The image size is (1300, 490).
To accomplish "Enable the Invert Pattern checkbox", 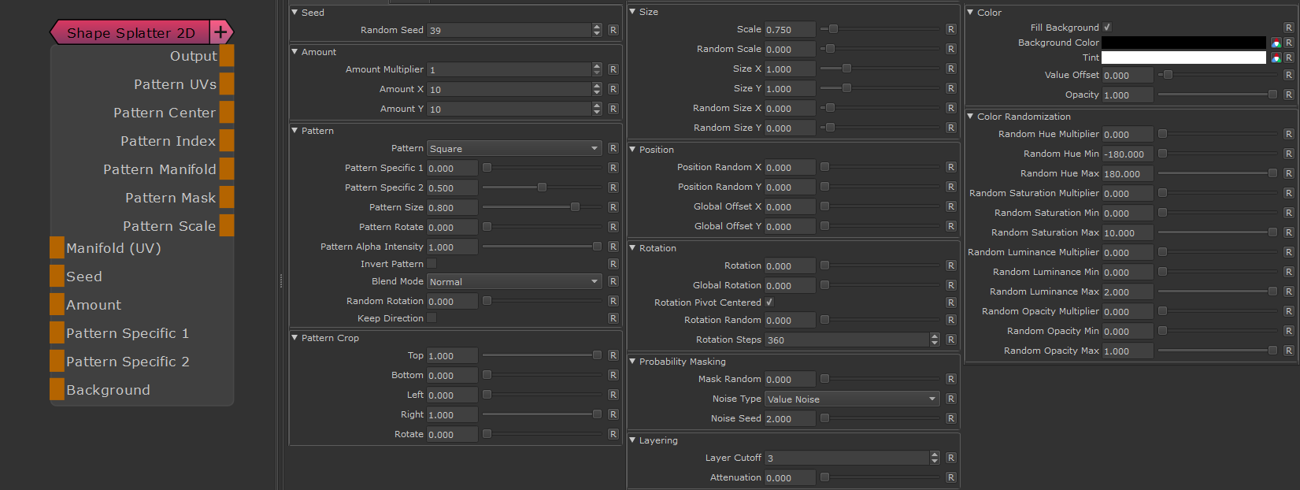I will click(x=431, y=264).
